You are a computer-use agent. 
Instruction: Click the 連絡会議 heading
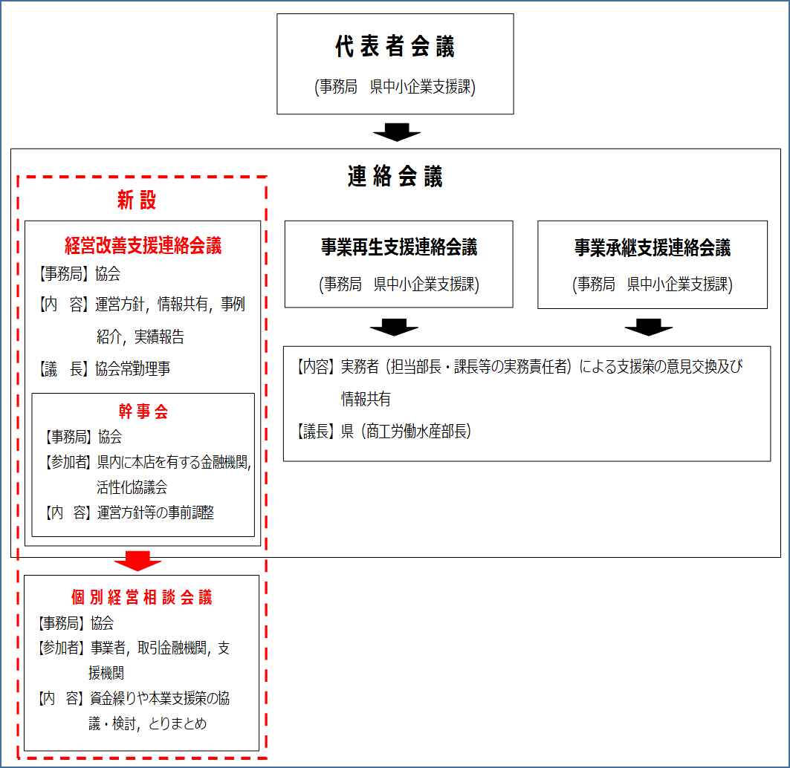point(395,176)
